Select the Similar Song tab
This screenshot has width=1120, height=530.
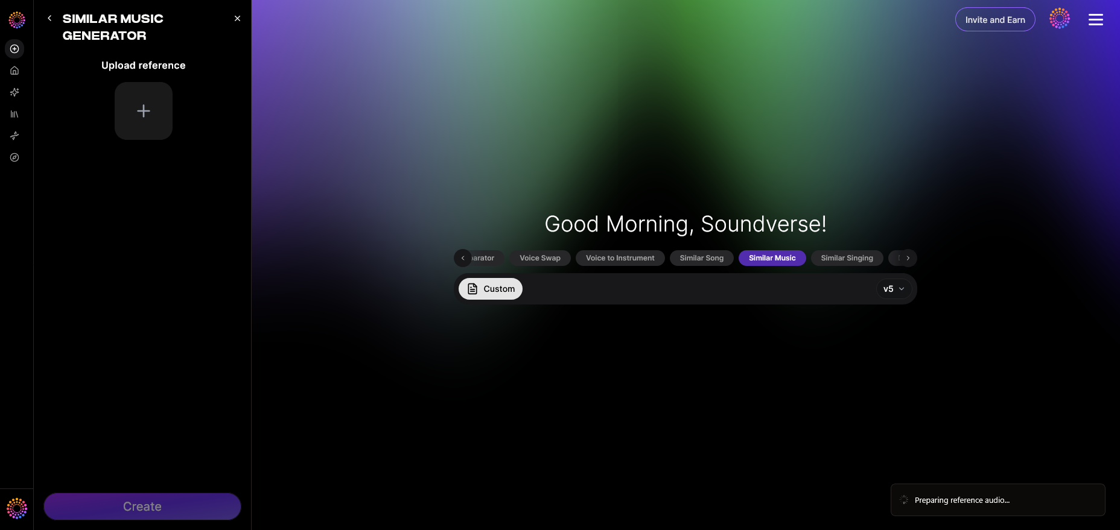click(x=702, y=258)
